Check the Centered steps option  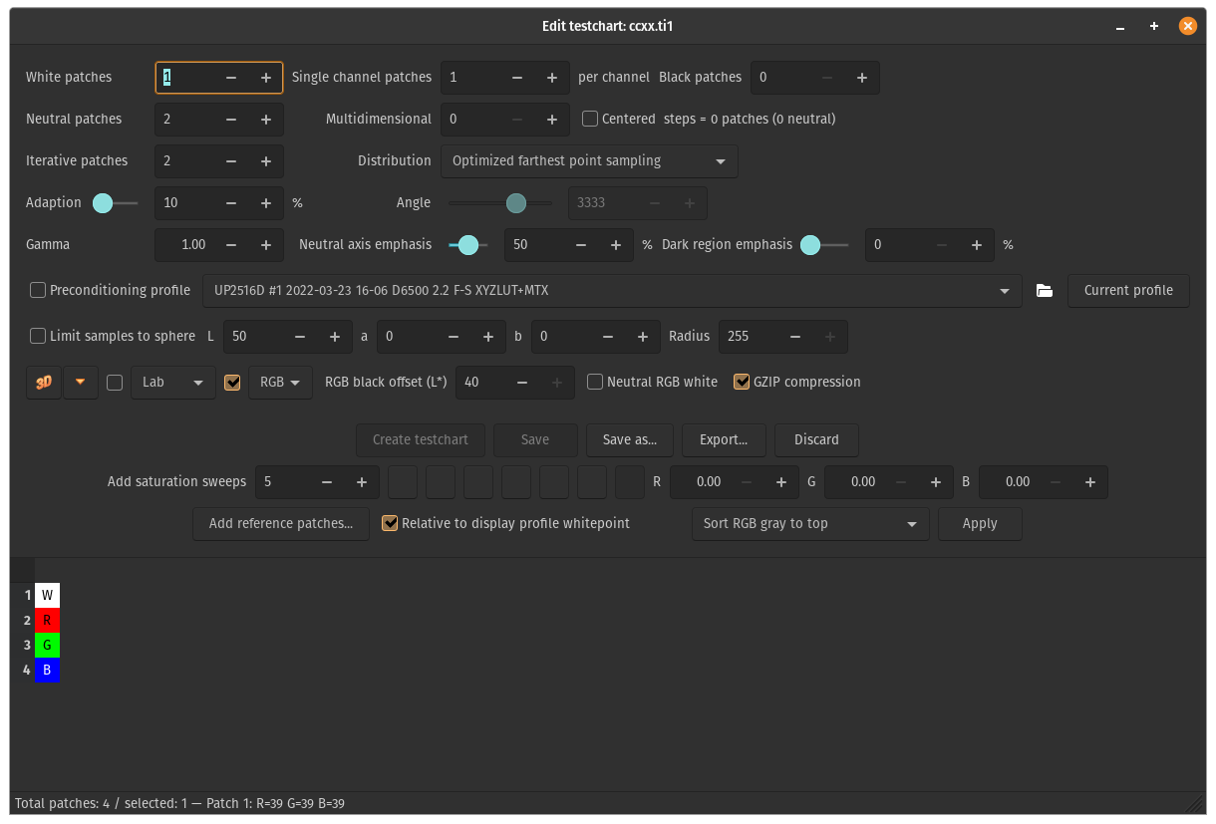coord(588,119)
